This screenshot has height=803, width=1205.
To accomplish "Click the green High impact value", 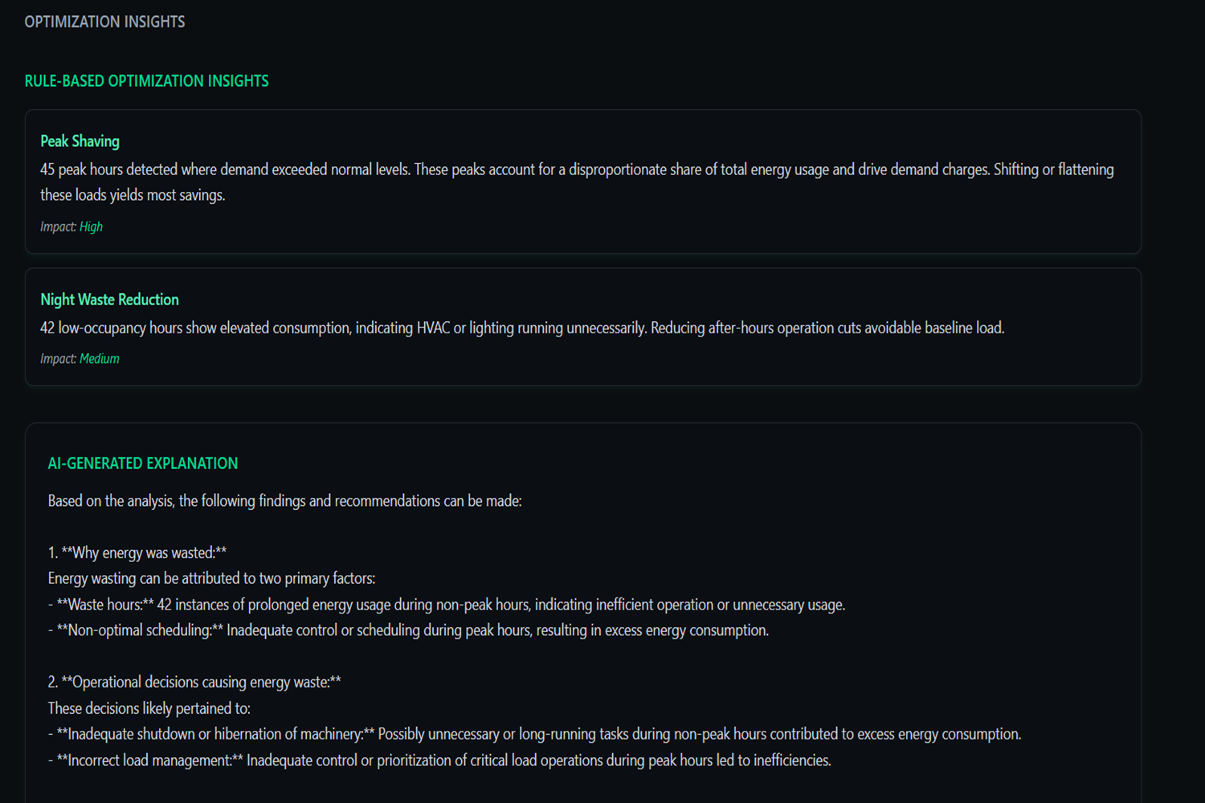I will point(91,226).
